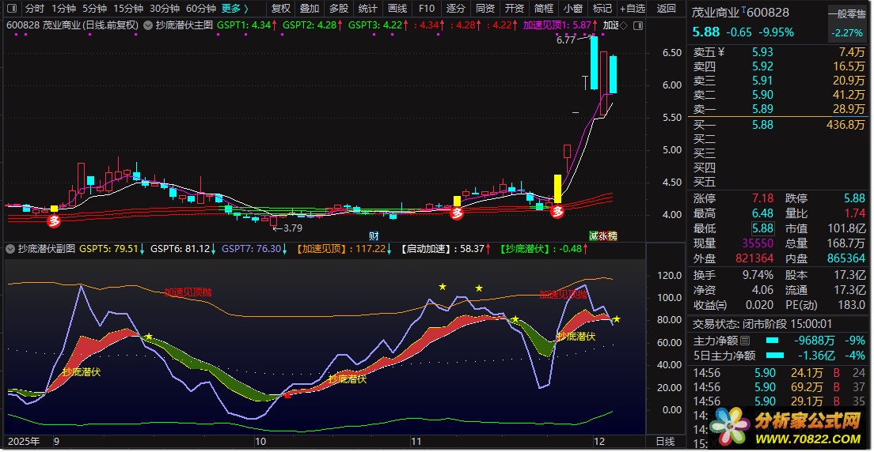Click 财 financial marker on chart
This screenshot has height=452, width=874.
click(374, 235)
